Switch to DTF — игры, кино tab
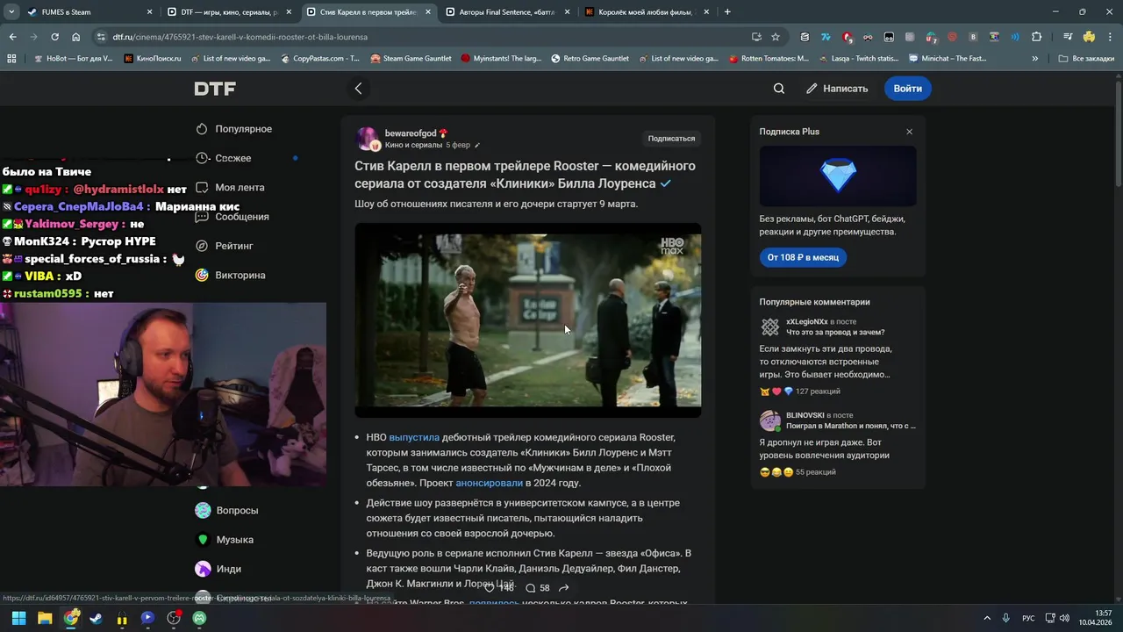Screen dimensions: 1123x632 click(x=228, y=12)
